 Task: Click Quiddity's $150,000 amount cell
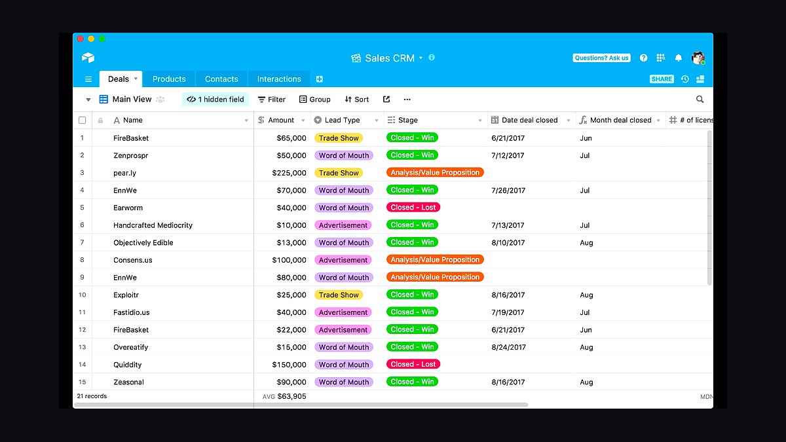click(282, 365)
